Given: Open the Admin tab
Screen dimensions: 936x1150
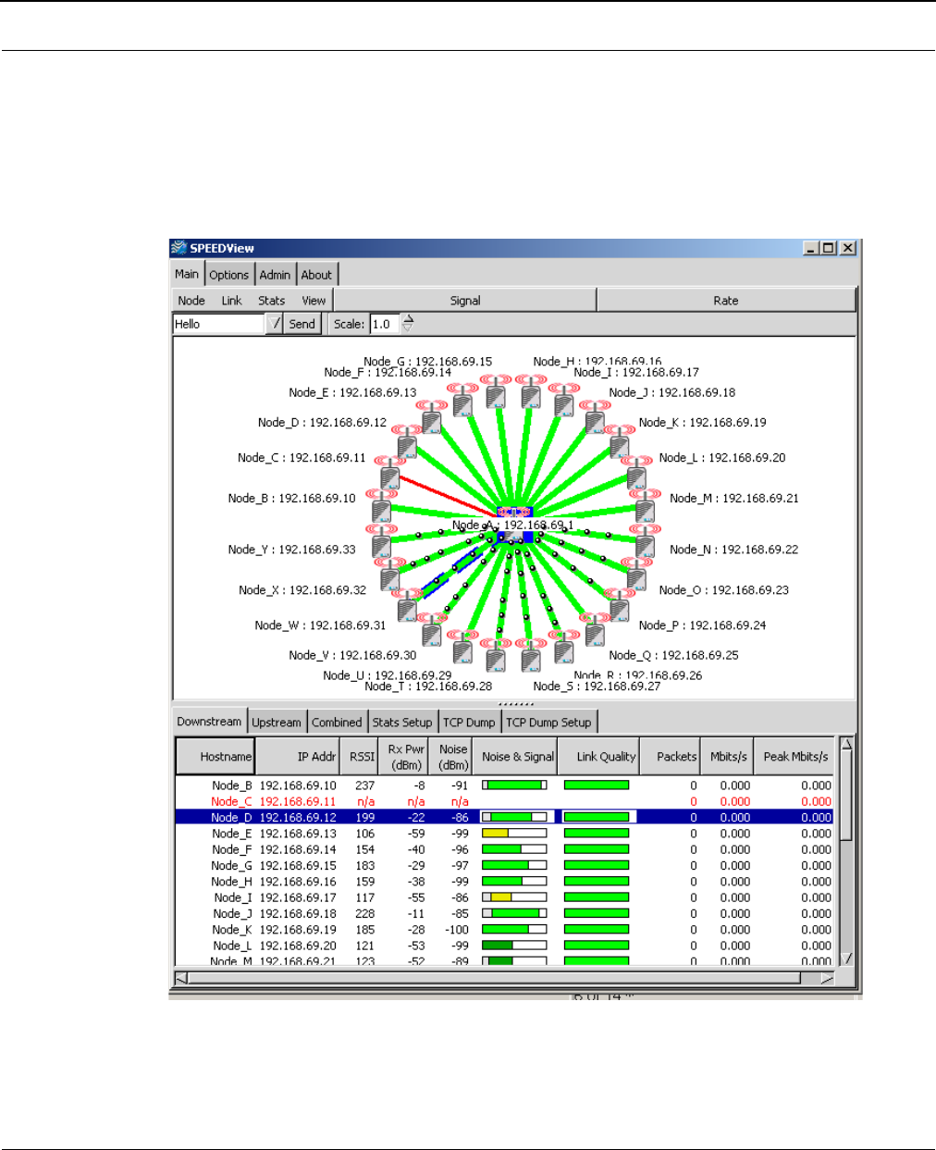Looking at the screenshot, I should 275,275.
